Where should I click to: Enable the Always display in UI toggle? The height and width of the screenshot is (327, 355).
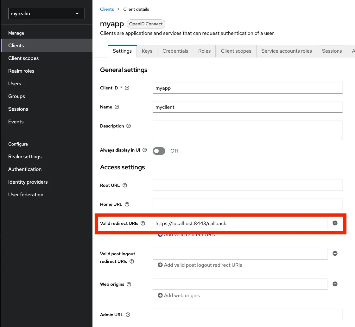pos(159,151)
